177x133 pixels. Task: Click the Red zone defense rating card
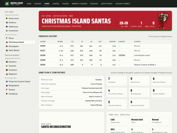pyautogui.click(x=117, y=104)
